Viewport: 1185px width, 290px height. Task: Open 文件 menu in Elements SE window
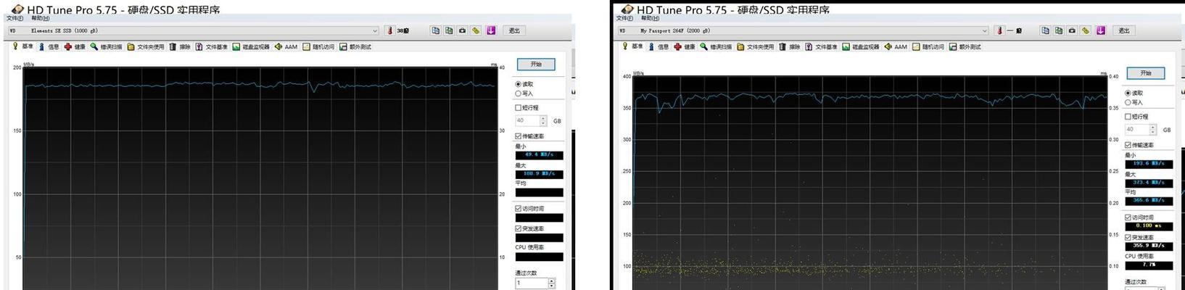[15, 18]
